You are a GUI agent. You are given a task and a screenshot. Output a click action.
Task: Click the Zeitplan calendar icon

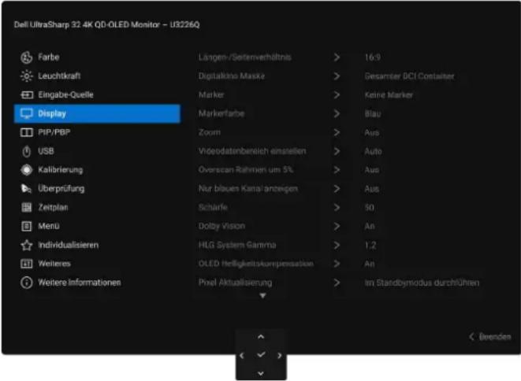click(x=27, y=208)
